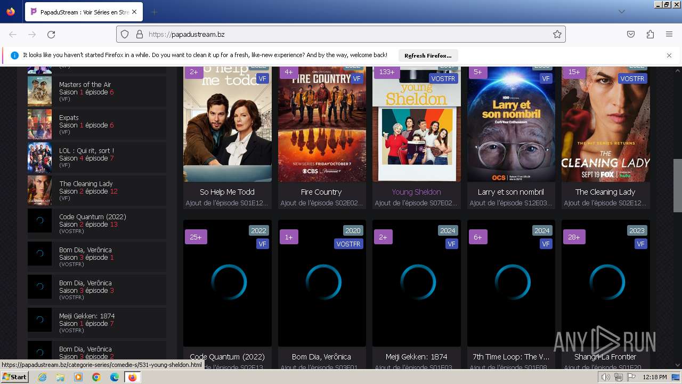Image resolution: width=682 pixels, height=384 pixels.
Task: Click the Young Sheldon title link
Action: (416, 192)
